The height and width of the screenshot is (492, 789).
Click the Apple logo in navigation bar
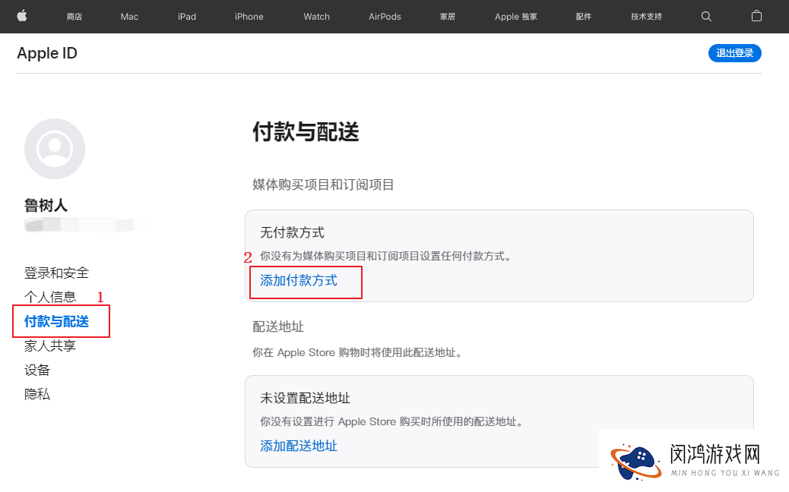coord(22,16)
